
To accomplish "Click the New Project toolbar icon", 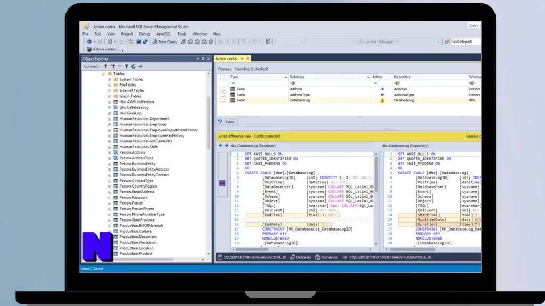I will 110,41.
